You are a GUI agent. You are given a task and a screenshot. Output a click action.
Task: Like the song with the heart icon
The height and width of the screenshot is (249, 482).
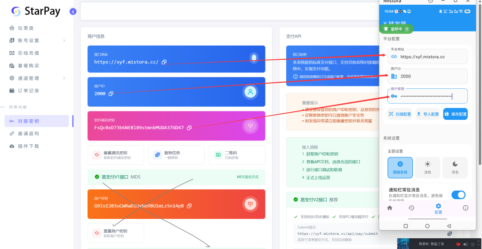pos(458,244)
